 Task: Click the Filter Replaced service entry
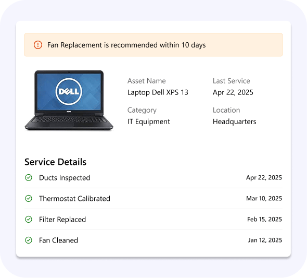153,219
